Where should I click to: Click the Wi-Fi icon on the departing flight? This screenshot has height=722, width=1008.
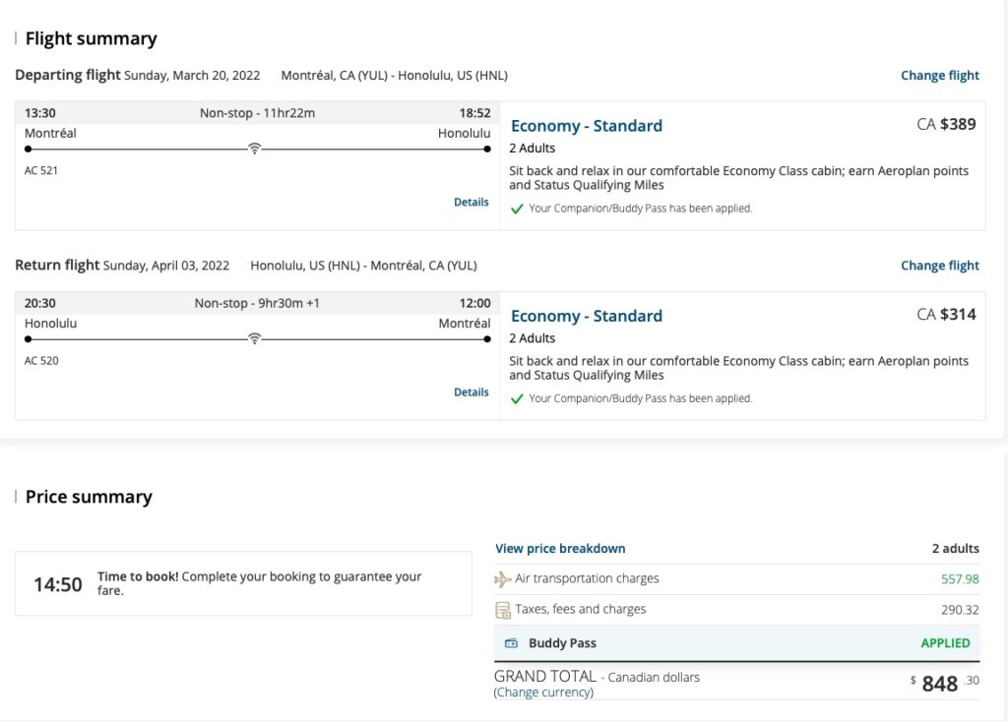254,149
